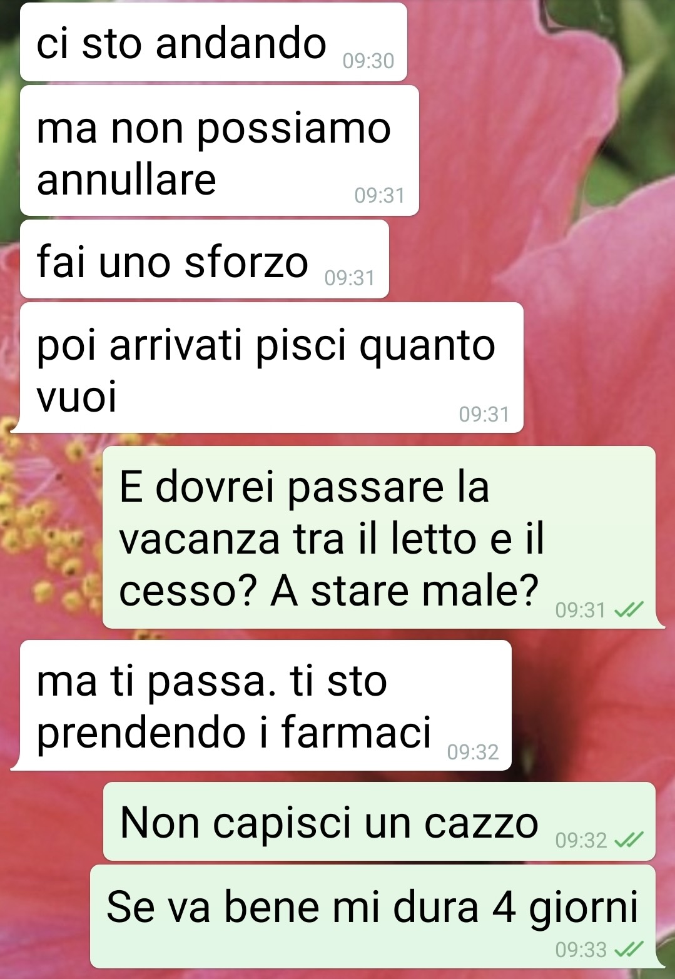Tap the 09:32 timestamp on 'Non capisci' message
The width and height of the screenshot is (675, 979).
pos(581,840)
